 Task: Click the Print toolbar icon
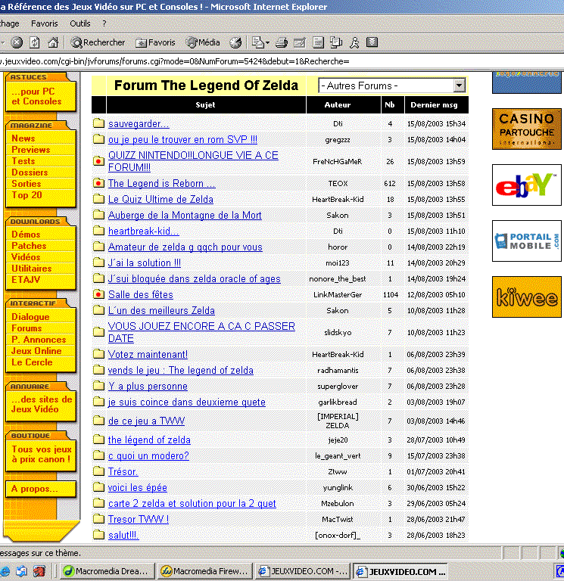coord(282,42)
